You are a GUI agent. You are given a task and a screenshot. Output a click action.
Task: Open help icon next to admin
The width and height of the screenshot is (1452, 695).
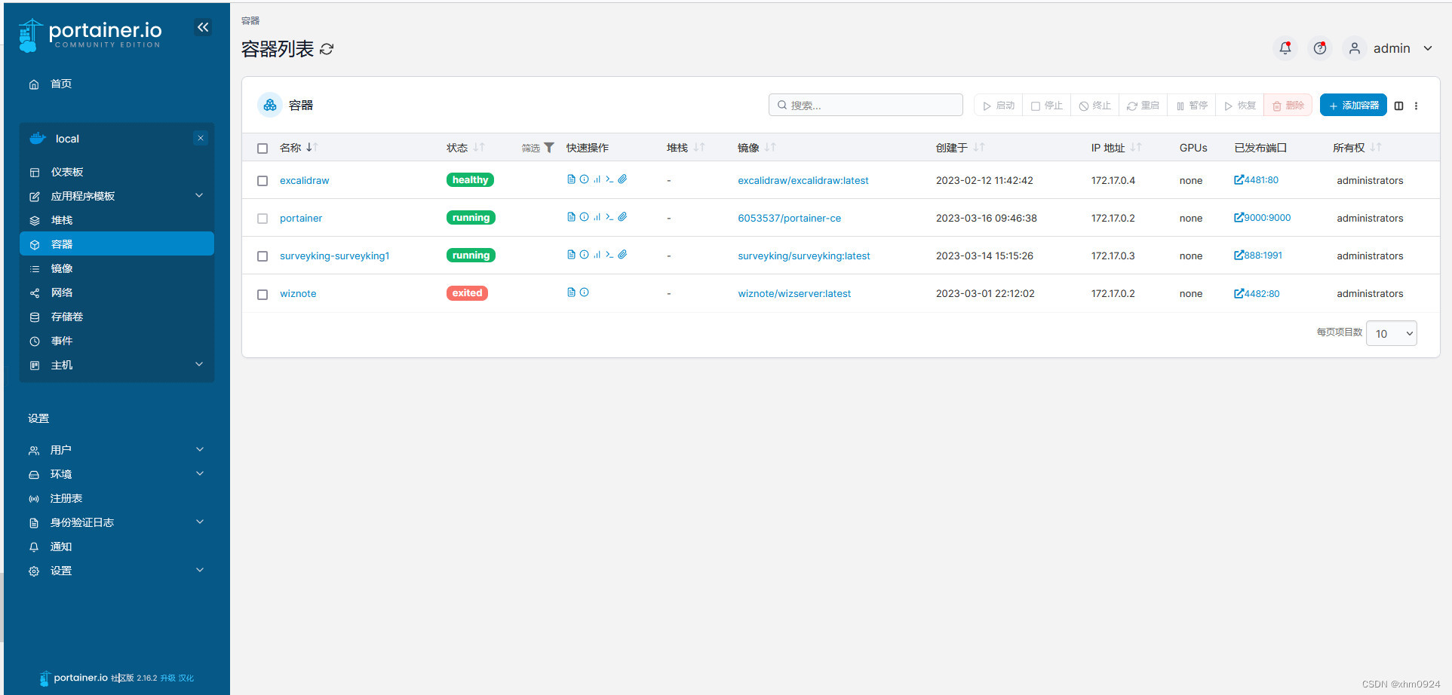click(1320, 48)
